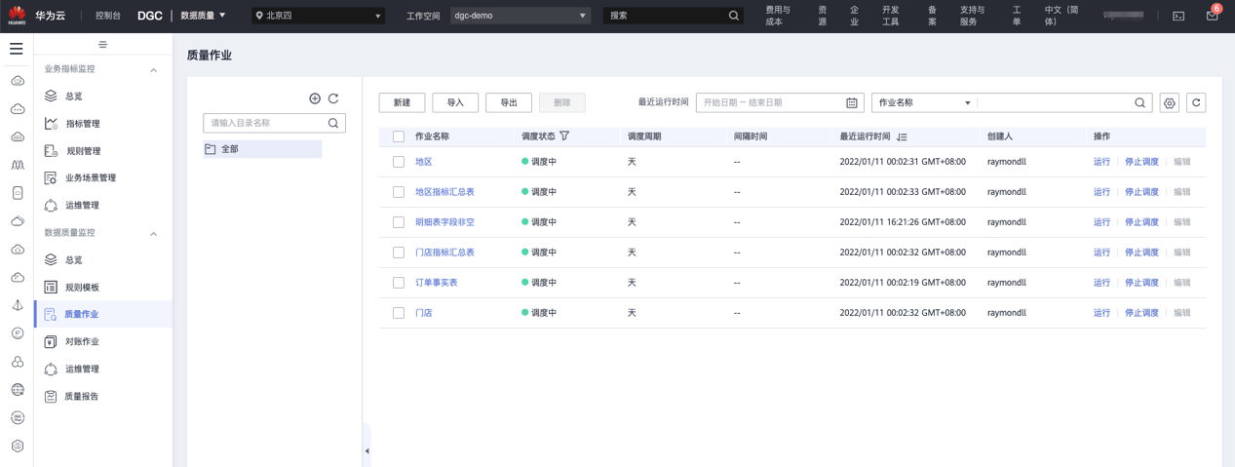Focus the directory name search field
Viewport: 1235px width, 467px height.
coord(265,123)
